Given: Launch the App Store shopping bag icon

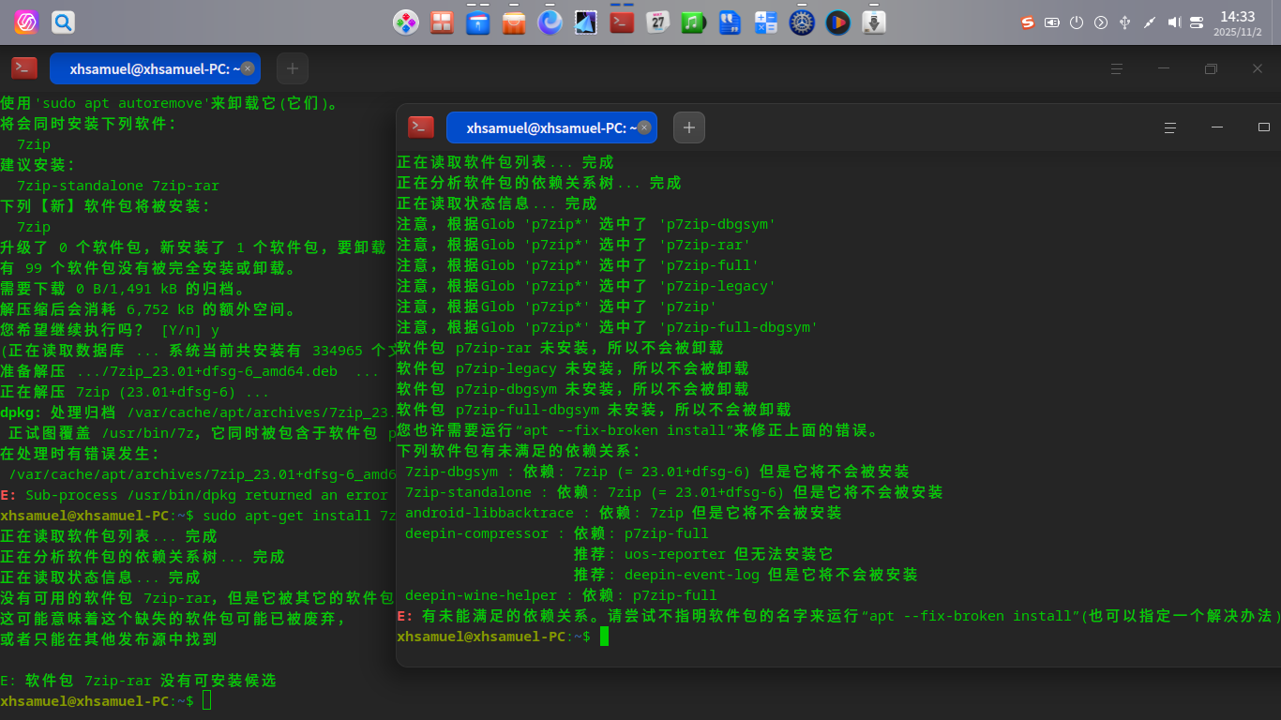Looking at the screenshot, I should point(514,22).
